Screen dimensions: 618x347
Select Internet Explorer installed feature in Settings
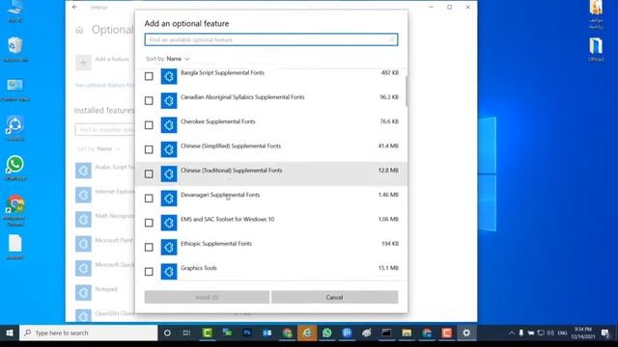105,195
